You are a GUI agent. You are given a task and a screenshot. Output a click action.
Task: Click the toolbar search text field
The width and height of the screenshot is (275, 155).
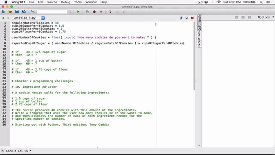[52, 12]
